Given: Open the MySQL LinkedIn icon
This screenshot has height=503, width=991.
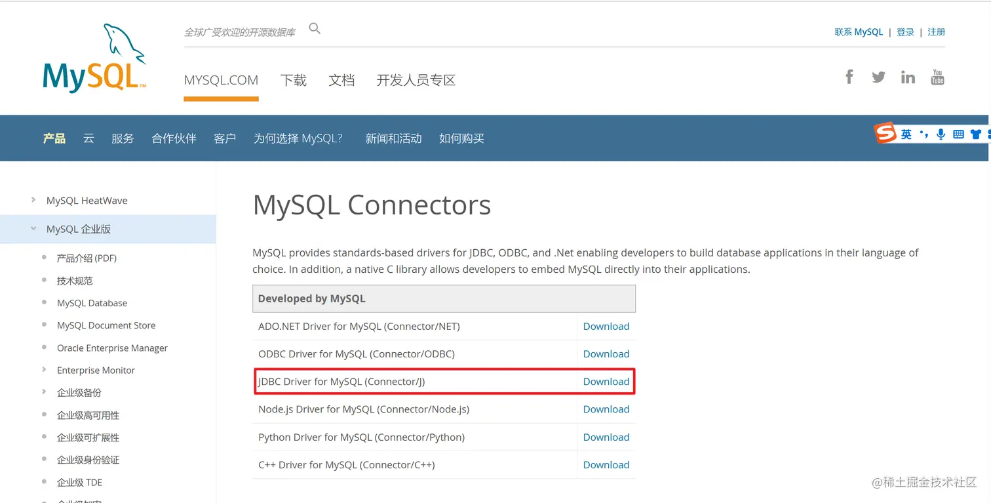Looking at the screenshot, I should (x=908, y=77).
